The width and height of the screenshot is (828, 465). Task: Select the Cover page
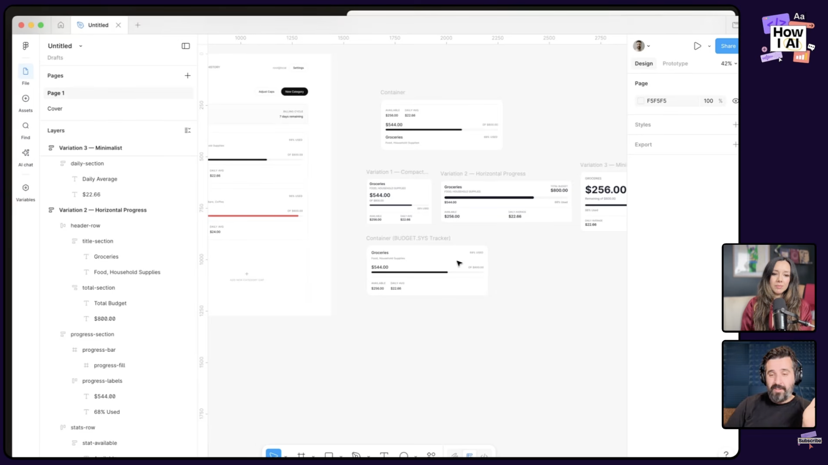(55, 109)
